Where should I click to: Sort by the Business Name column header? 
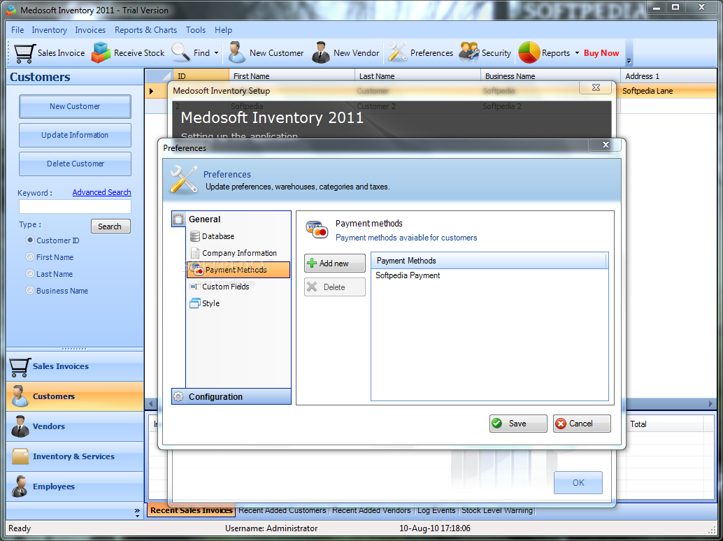[x=550, y=76]
